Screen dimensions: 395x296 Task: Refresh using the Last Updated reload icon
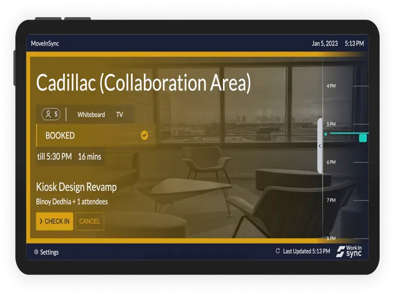278,251
